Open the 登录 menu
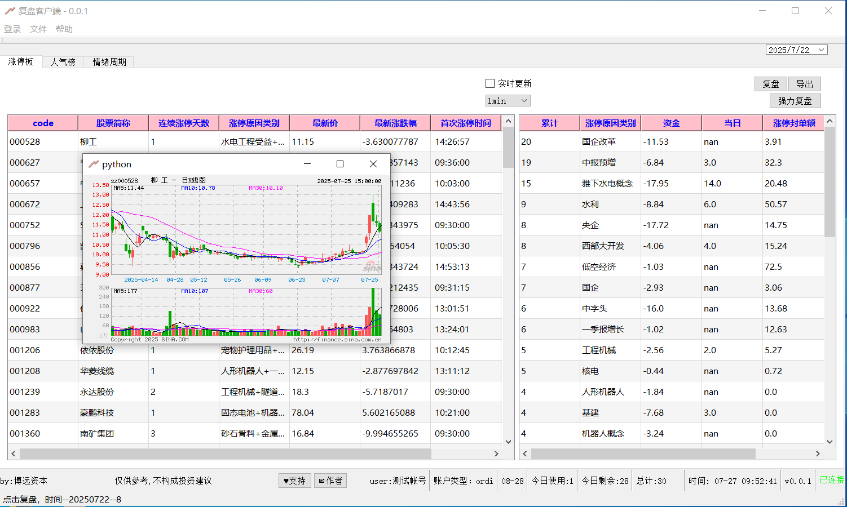Screen dimensions: 847x507 tap(12, 29)
